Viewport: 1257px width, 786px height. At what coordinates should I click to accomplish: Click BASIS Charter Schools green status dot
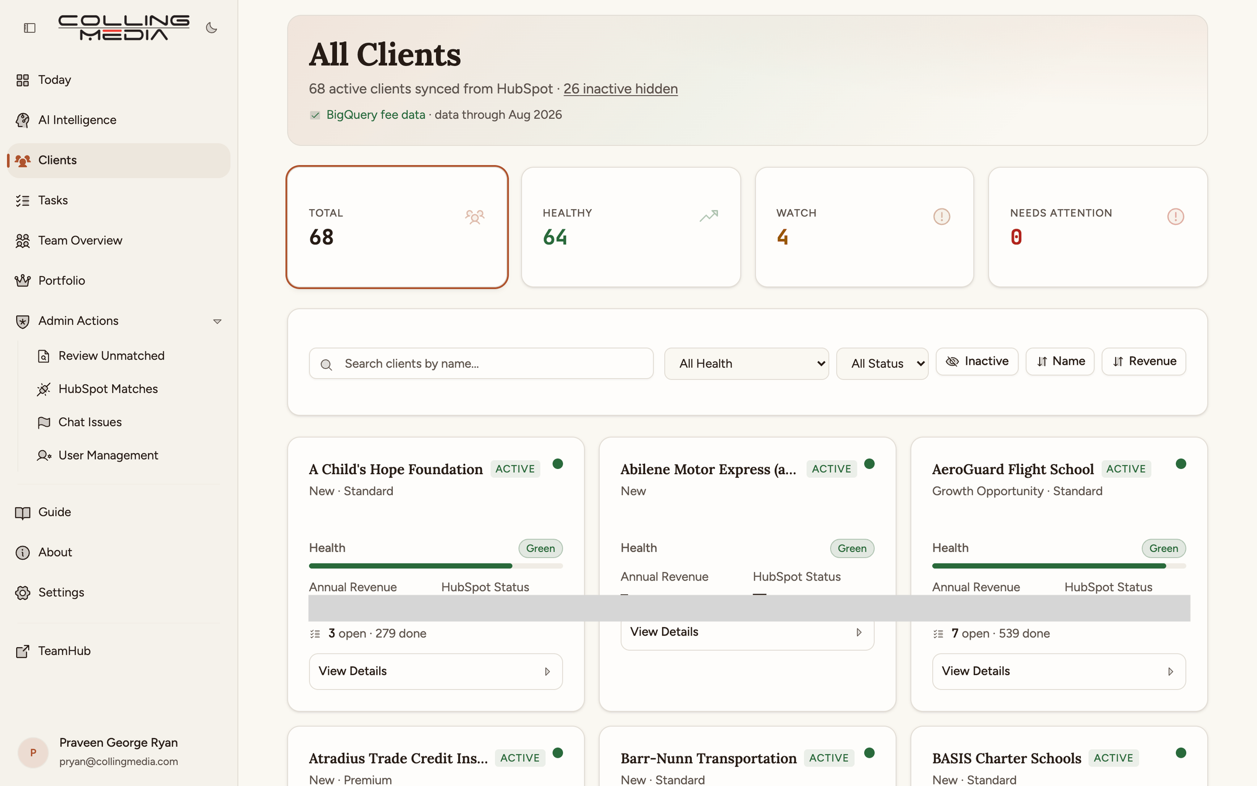coord(1181,753)
